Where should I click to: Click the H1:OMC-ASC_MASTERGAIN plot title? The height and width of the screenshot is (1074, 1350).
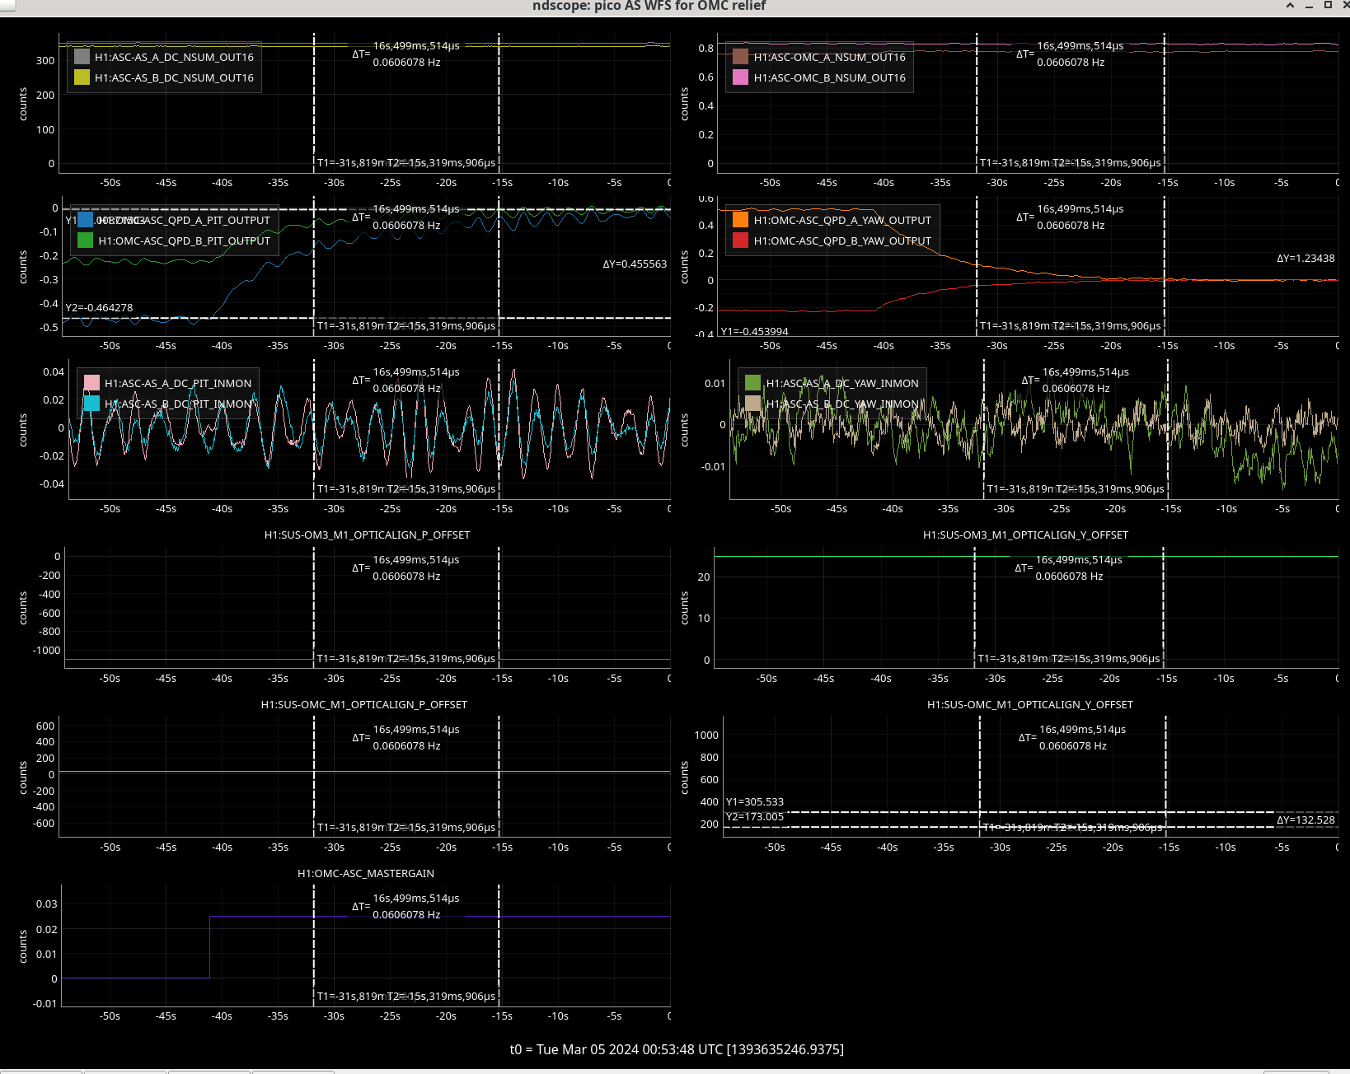click(x=365, y=873)
